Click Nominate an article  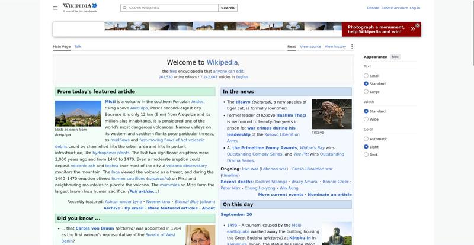[x=330, y=195]
